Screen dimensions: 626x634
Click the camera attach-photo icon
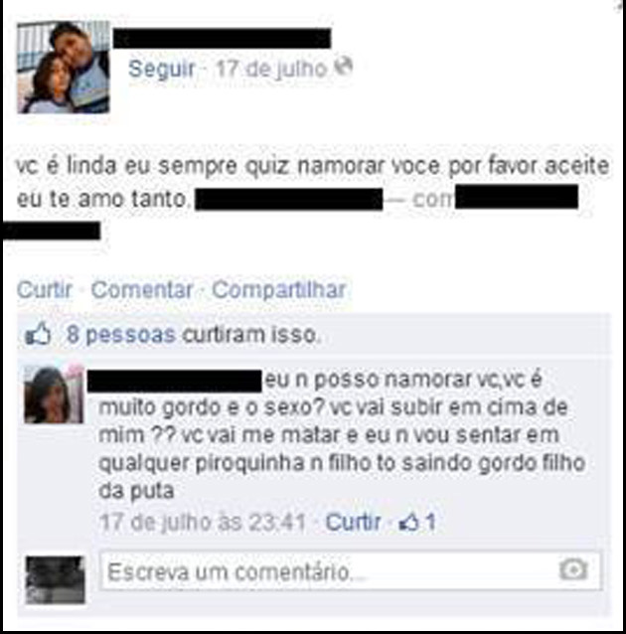[x=573, y=570]
